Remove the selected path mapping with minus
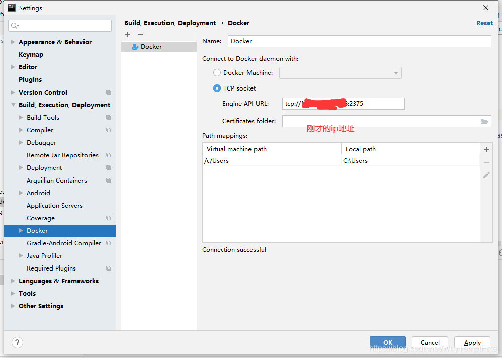The image size is (502, 358). 486,162
